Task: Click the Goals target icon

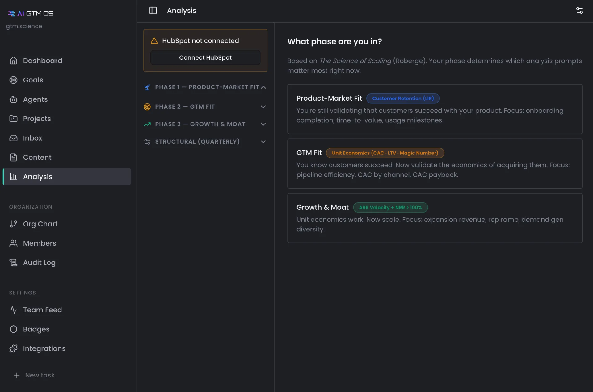Action: [13, 80]
